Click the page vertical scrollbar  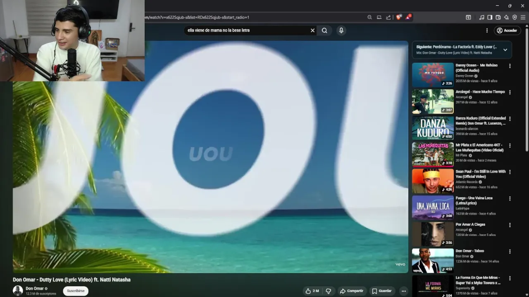527,91
